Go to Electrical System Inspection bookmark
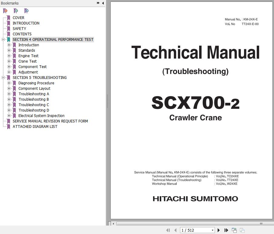Image resolution: width=274 pixels, height=234 pixels. coord(41,116)
